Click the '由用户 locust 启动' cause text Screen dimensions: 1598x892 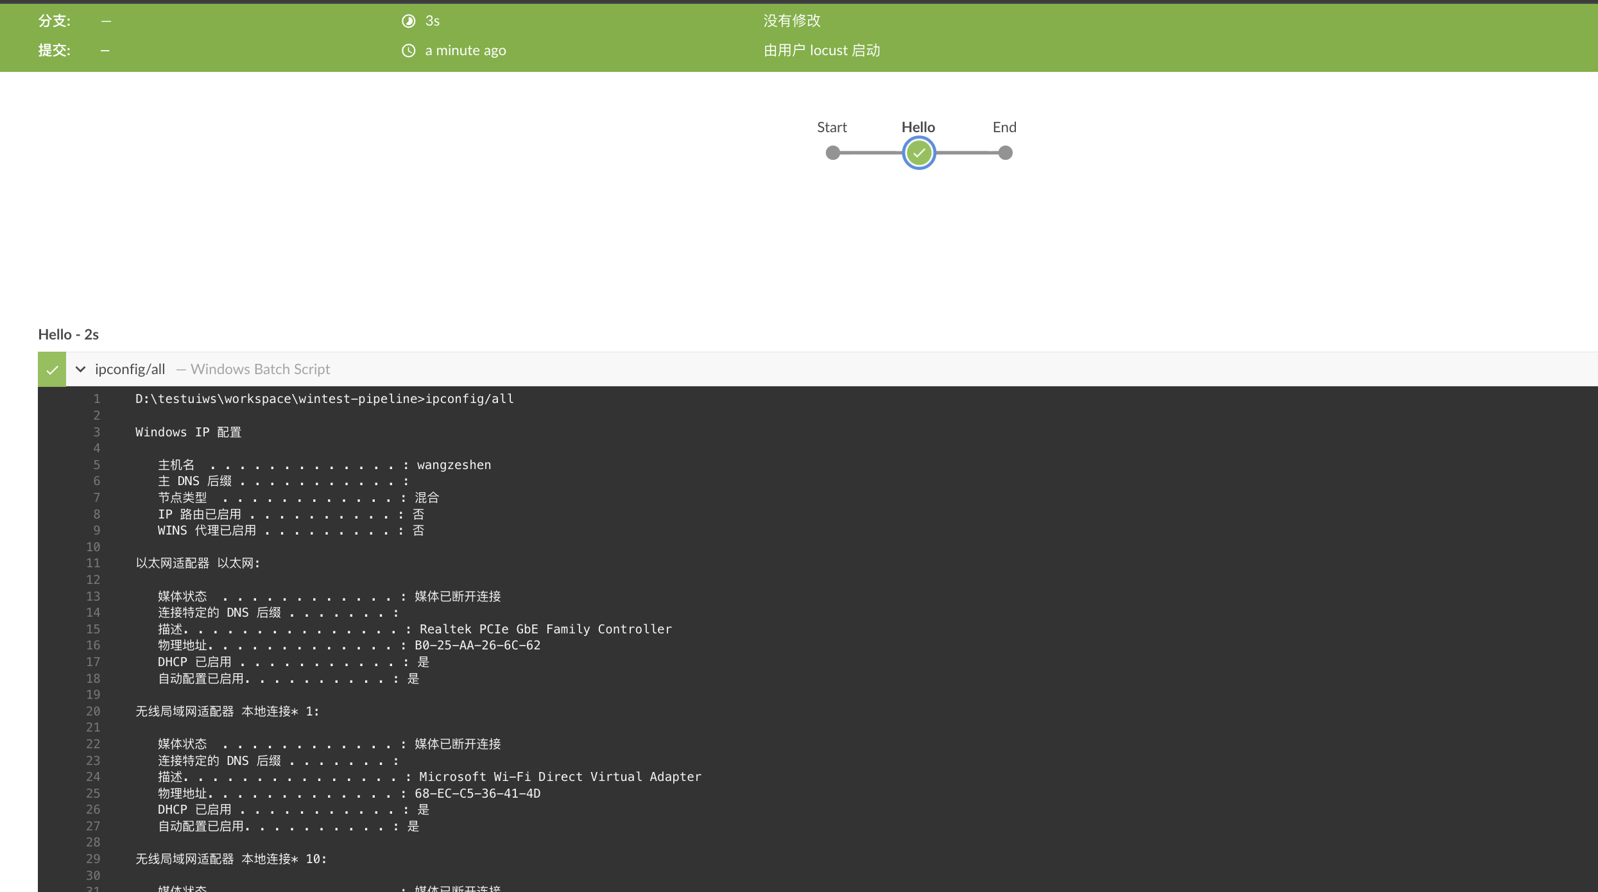click(821, 51)
